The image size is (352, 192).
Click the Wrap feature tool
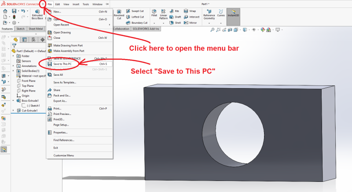(191, 11)
